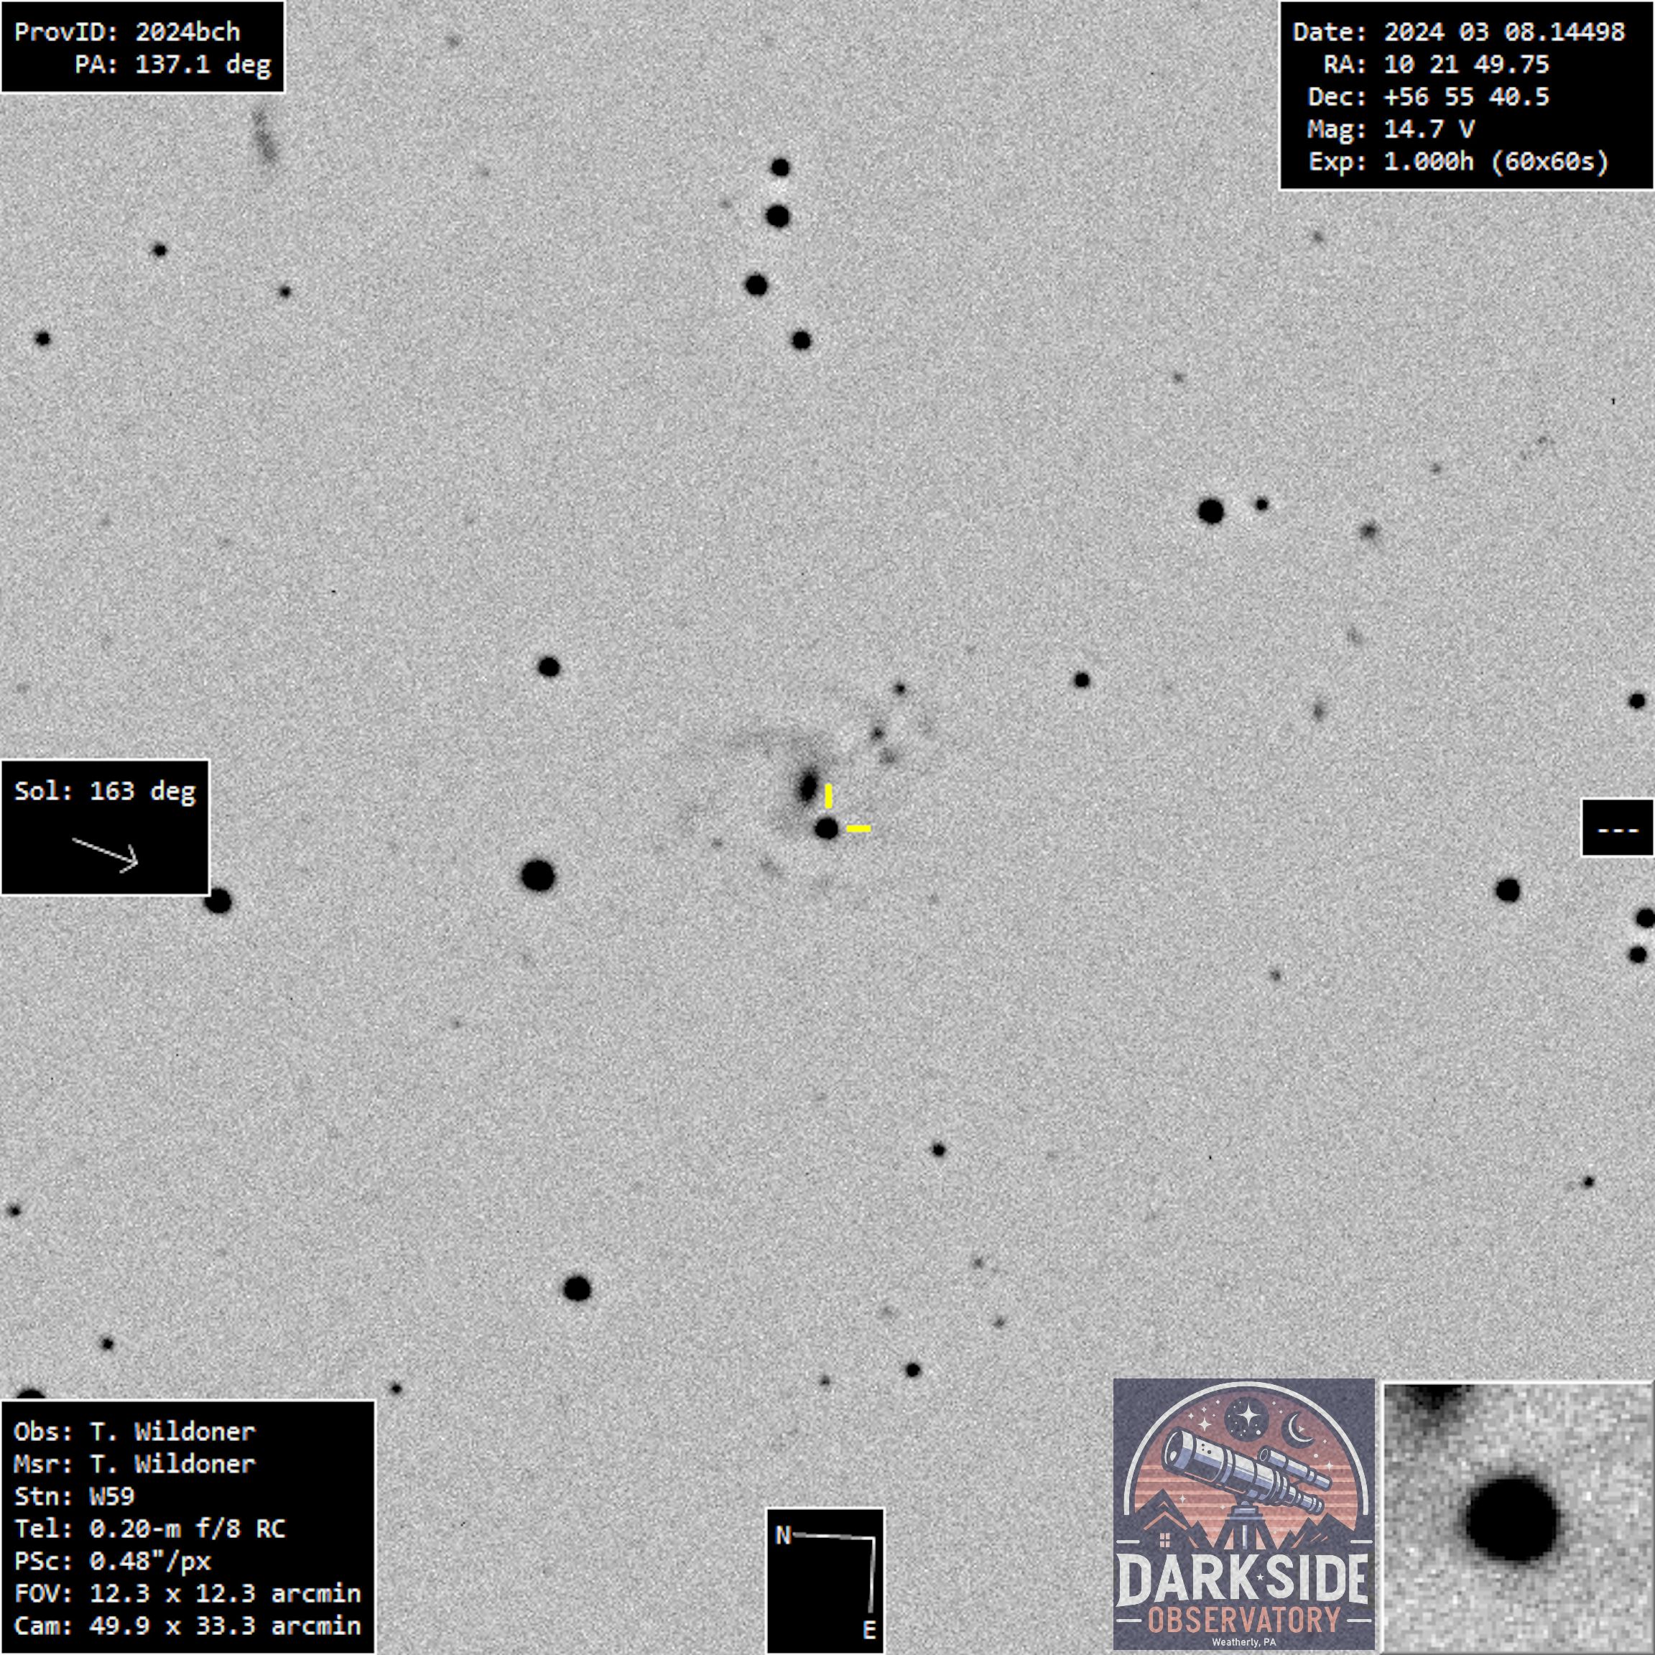
Task: Click the Obs T. Wildoner observer line
Action: (x=134, y=1432)
